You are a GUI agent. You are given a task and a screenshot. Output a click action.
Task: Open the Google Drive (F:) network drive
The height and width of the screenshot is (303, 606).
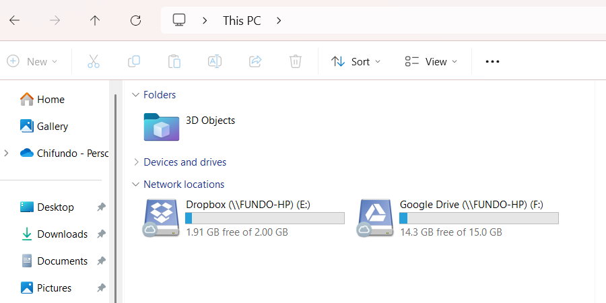click(x=376, y=217)
